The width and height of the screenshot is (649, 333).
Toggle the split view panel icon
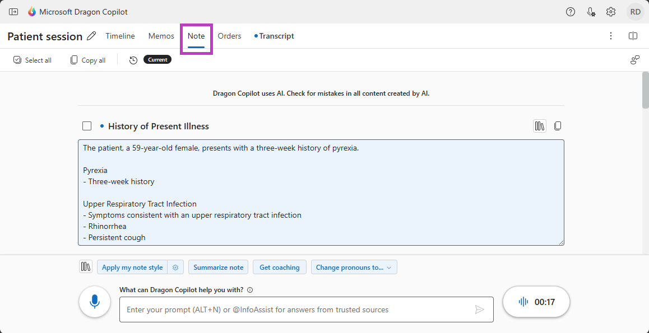pyautogui.click(x=633, y=36)
